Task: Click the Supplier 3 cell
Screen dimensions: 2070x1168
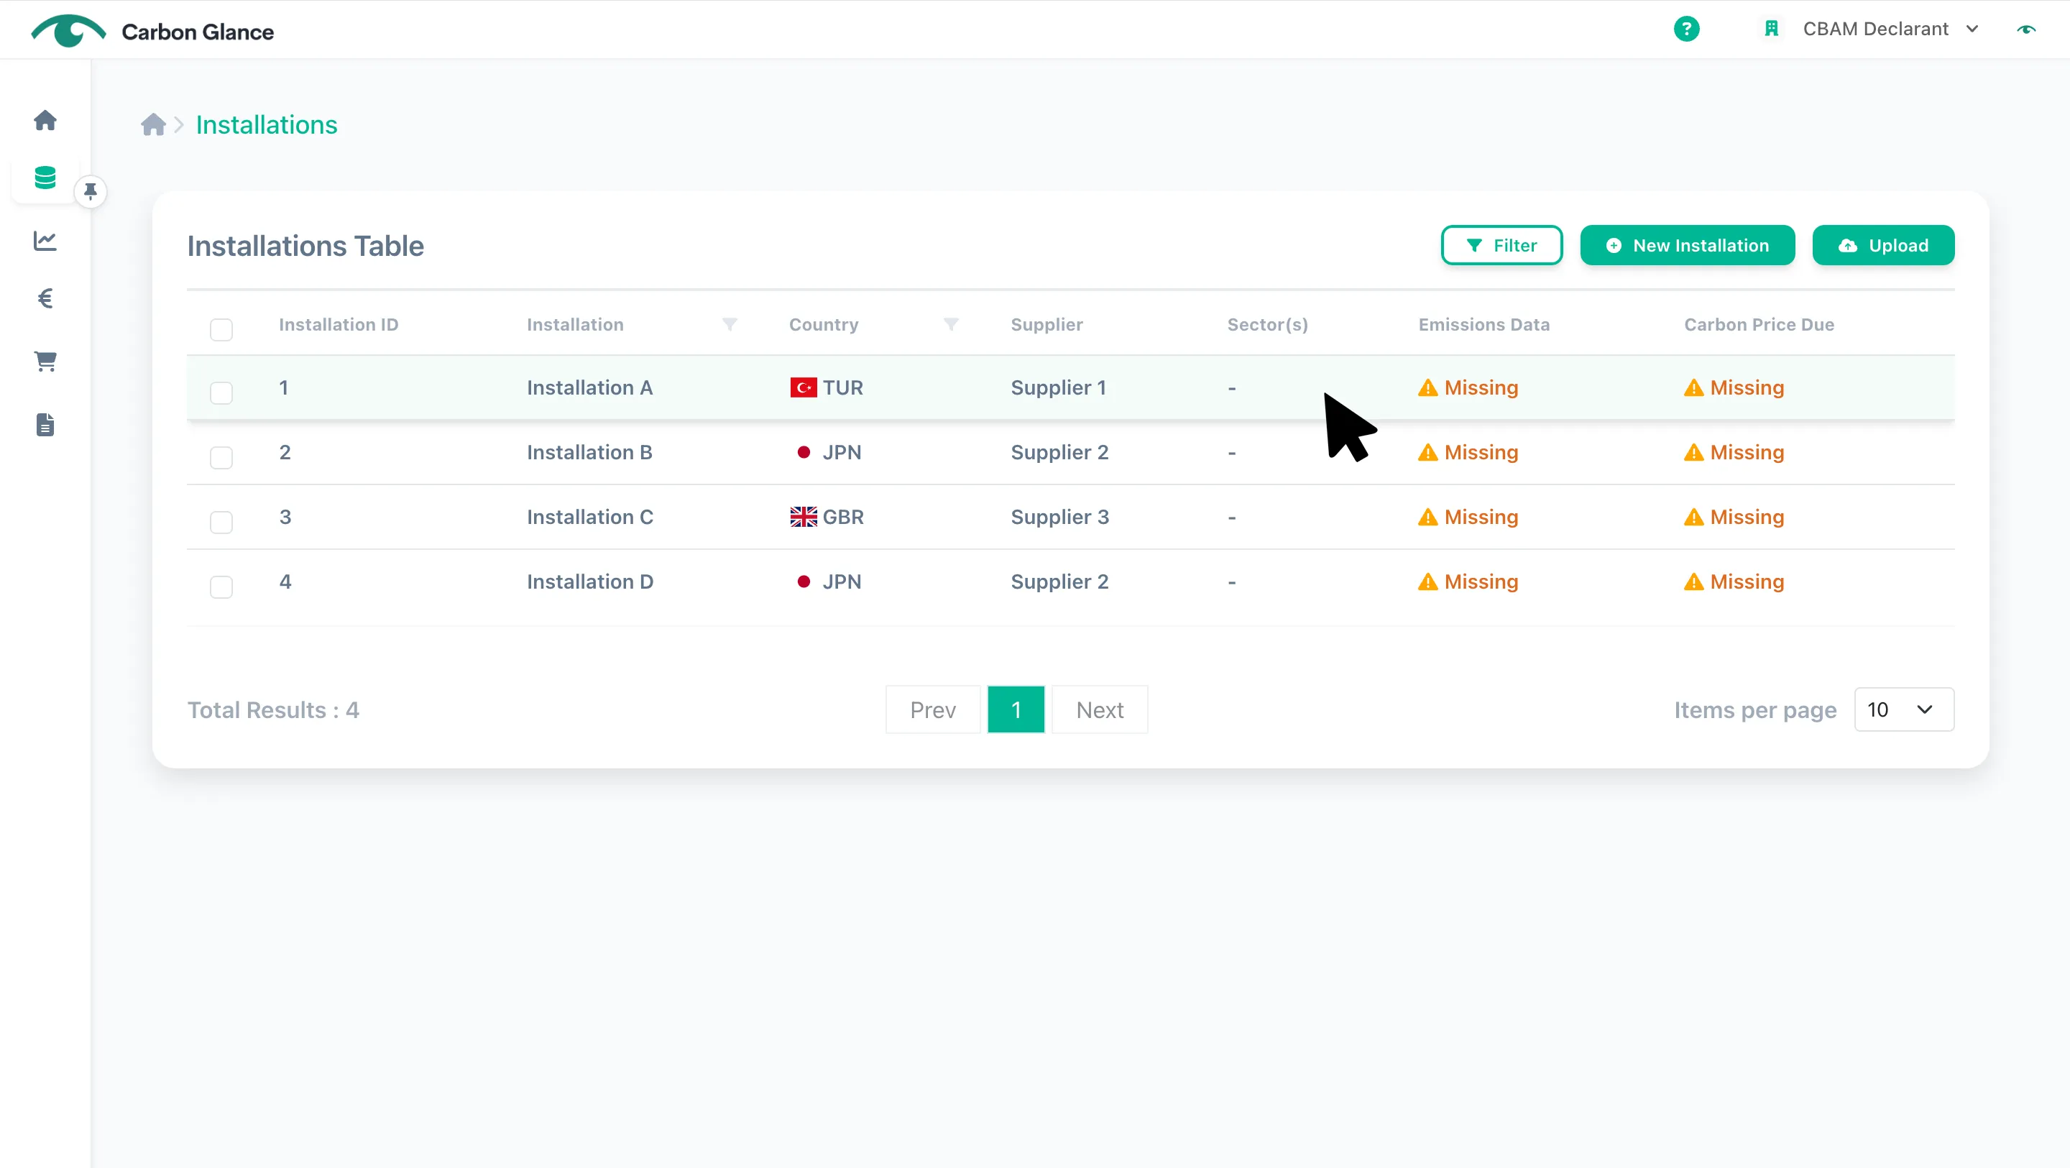Action: click(x=1059, y=517)
